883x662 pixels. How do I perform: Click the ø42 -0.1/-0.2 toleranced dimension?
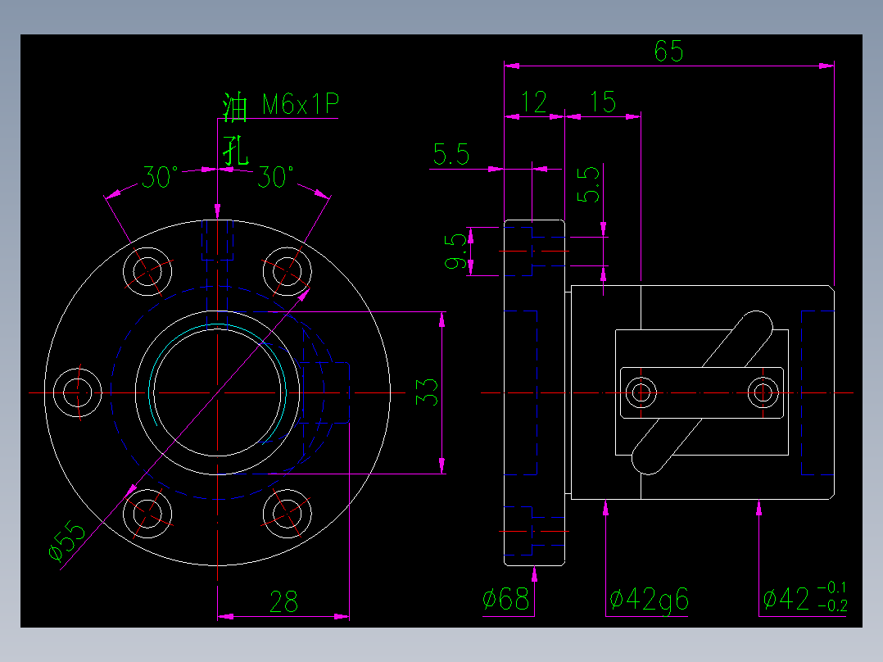(x=800, y=598)
